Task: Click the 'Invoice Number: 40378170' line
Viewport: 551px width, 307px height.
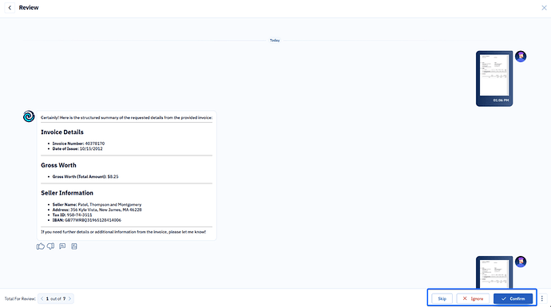Action: click(x=78, y=144)
